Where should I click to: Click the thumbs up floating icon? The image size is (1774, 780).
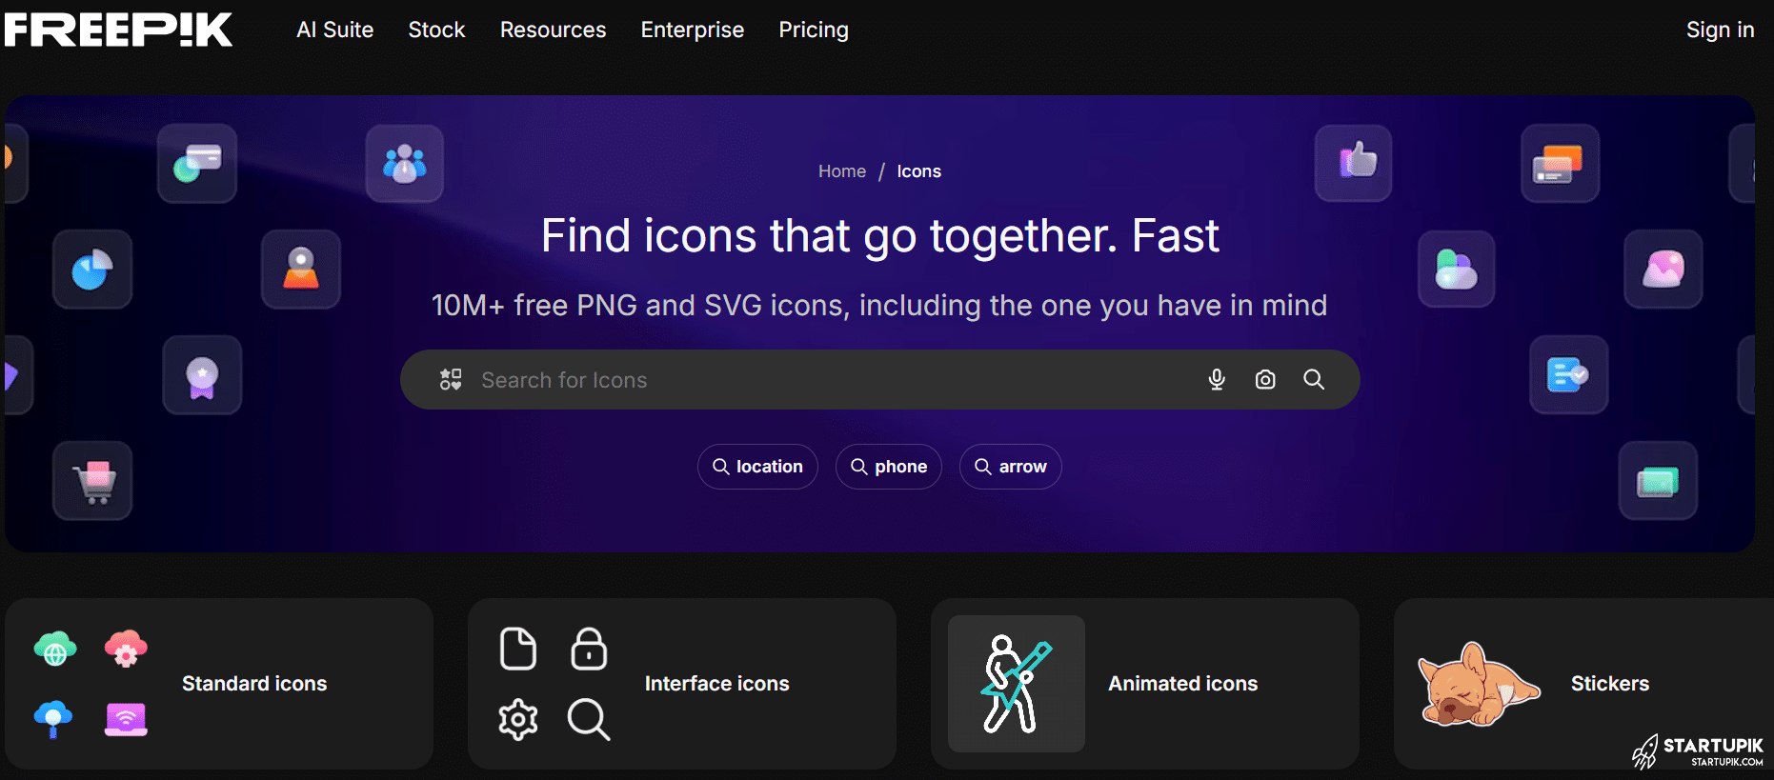click(1354, 163)
